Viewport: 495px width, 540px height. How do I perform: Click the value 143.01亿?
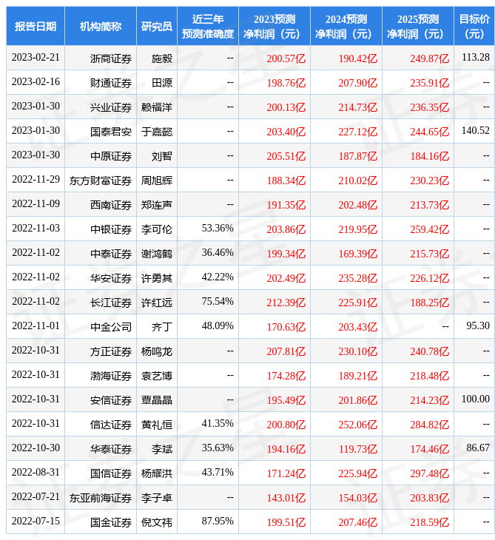click(286, 499)
